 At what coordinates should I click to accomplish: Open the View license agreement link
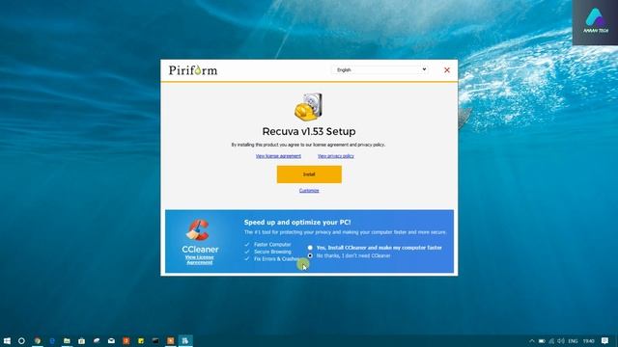pyautogui.click(x=278, y=156)
